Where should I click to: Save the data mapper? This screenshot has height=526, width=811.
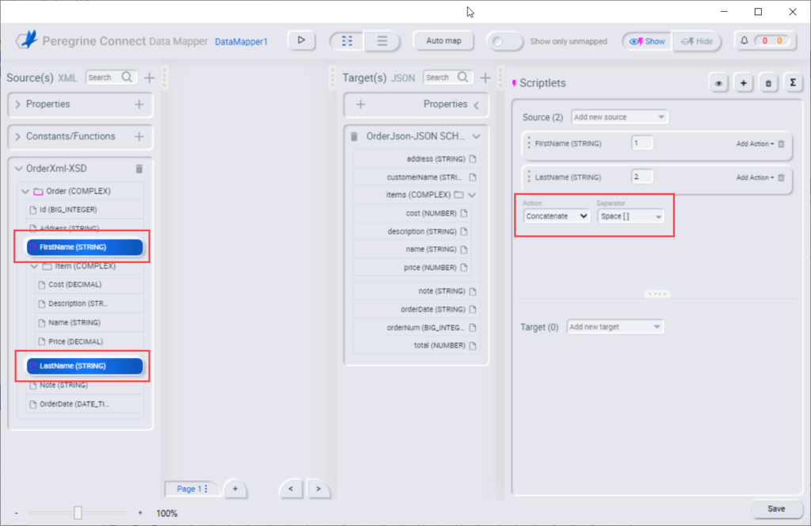pos(776,509)
